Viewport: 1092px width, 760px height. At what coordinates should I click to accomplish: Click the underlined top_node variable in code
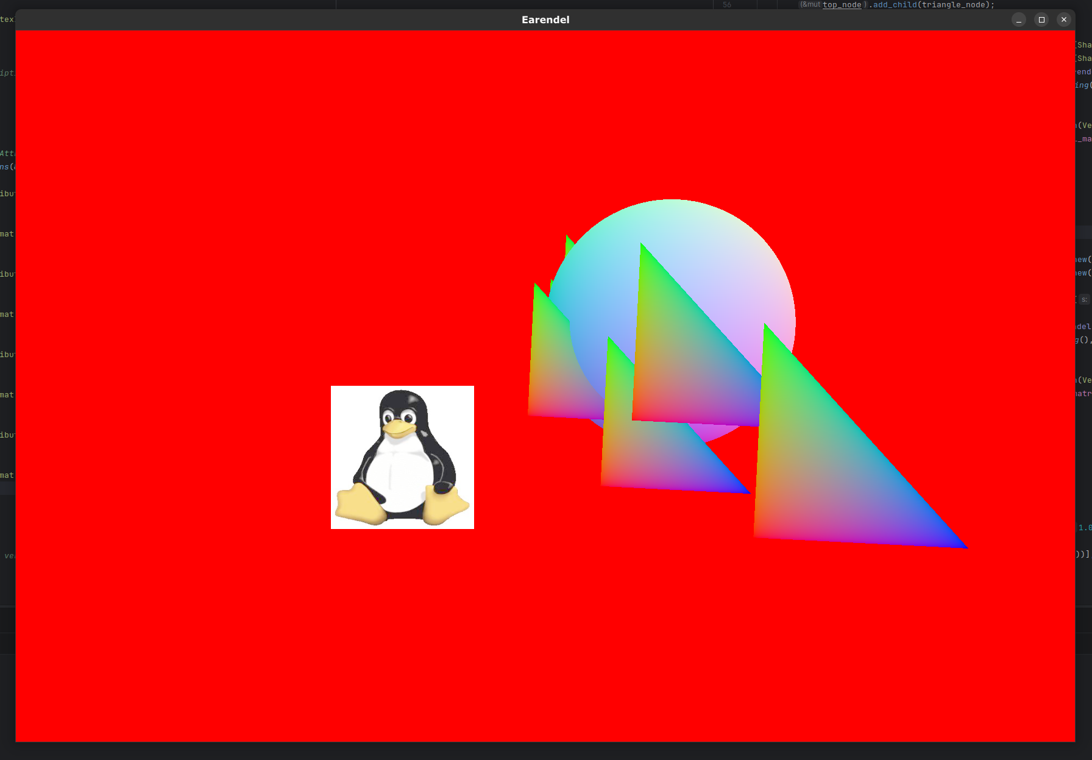842,5
